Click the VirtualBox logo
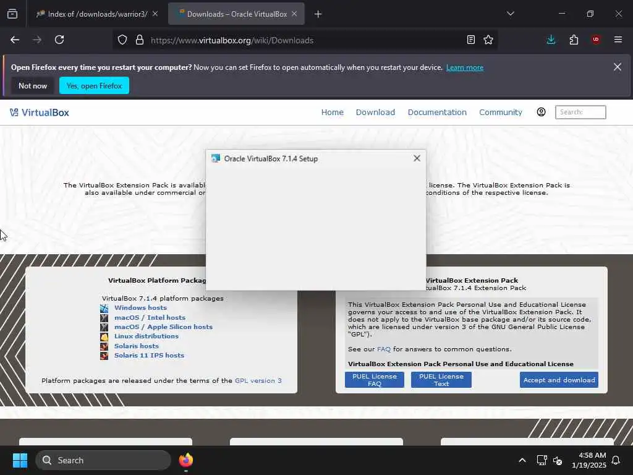This screenshot has width=633, height=475. point(40,113)
